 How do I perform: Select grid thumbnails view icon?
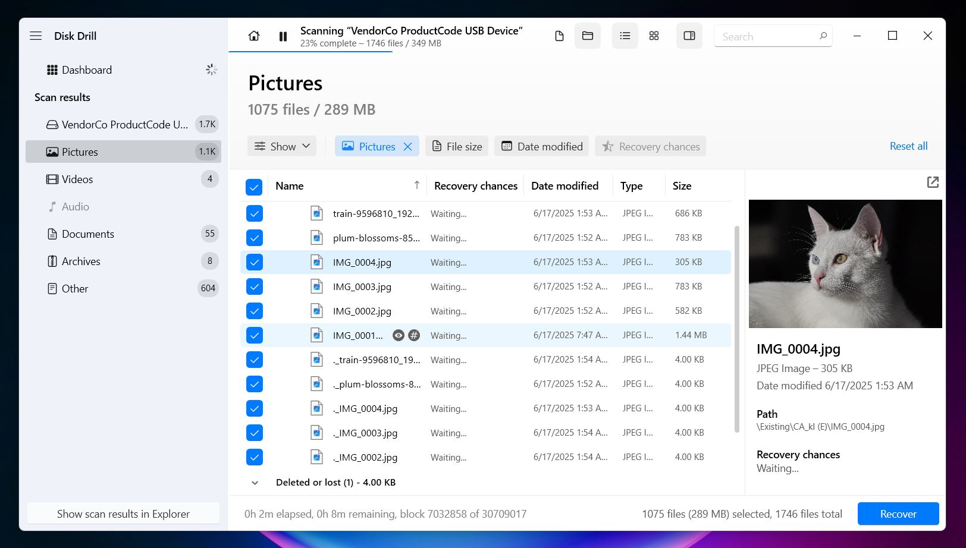(x=654, y=36)
